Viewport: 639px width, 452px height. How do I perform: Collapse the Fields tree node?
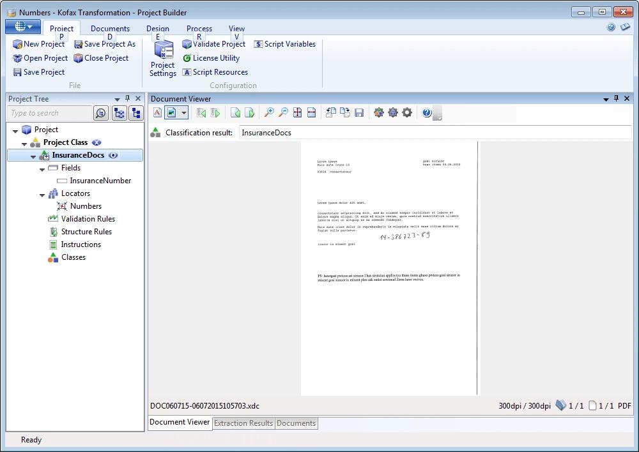[42, 169]
